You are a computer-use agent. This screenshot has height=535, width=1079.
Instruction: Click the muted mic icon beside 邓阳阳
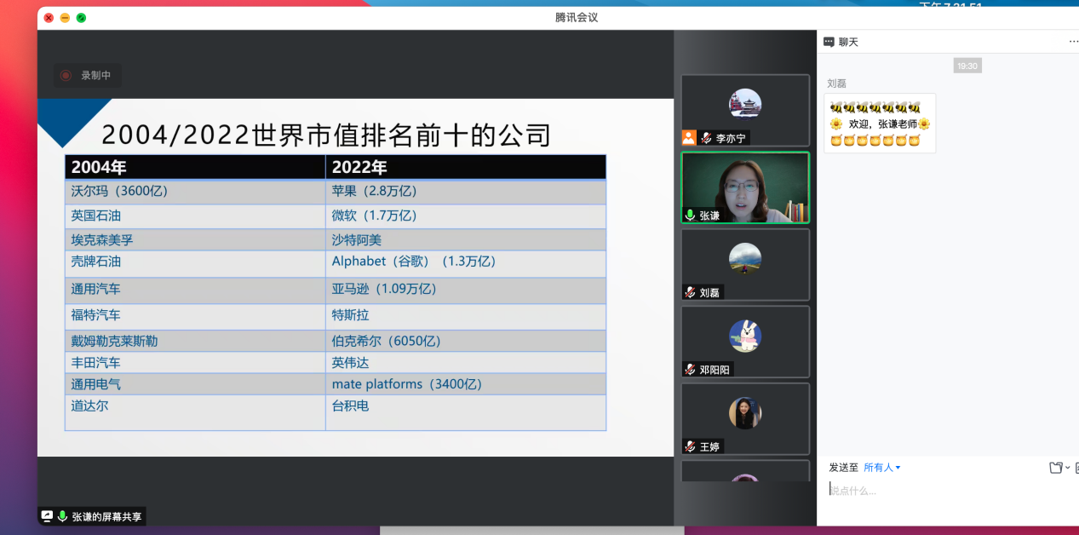click(691, 370)
